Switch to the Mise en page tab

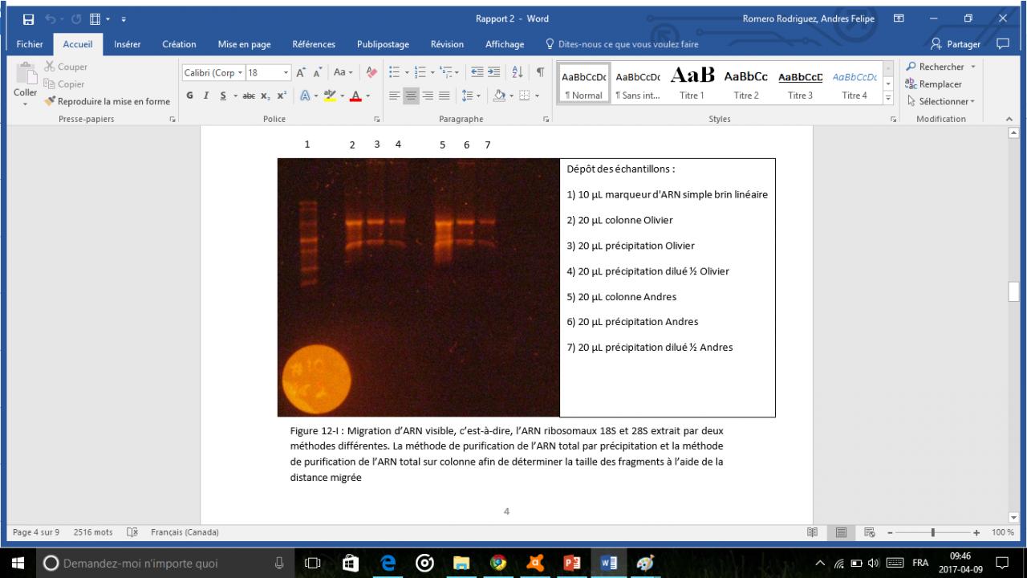click(245, 45)
